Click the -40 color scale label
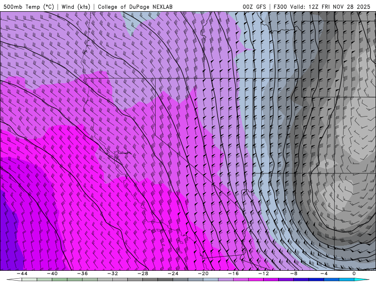The width and height of the screenshot is (376, 282). point(52,274)
